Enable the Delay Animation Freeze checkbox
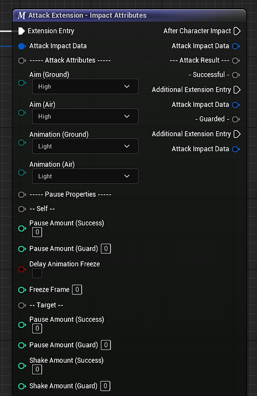 click(37, 273)
